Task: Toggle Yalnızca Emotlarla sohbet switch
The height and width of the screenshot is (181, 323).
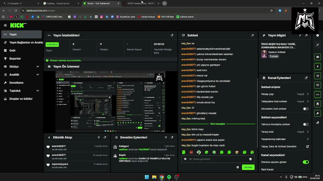Action: click(306, 124)
